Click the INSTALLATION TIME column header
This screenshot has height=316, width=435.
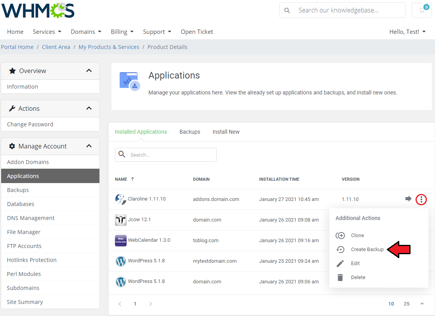pos(279,180)
